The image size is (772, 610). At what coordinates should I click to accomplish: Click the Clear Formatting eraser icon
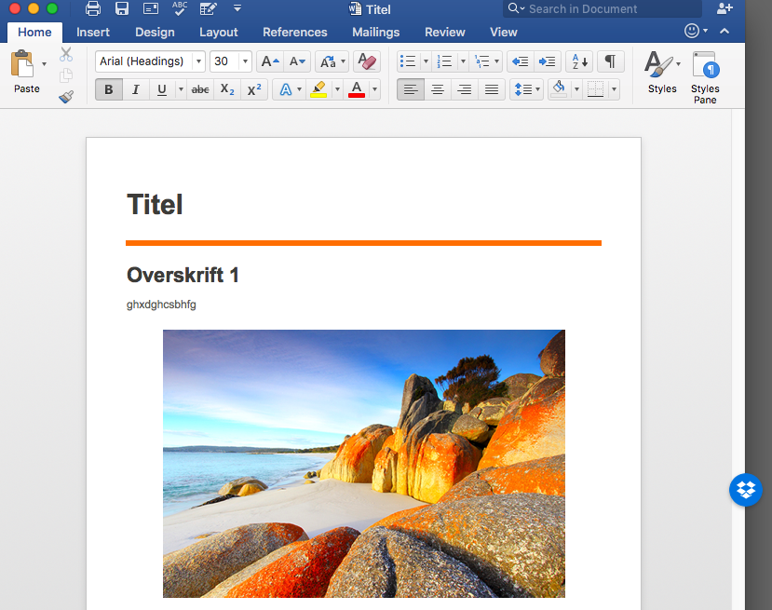pos(367,61)
